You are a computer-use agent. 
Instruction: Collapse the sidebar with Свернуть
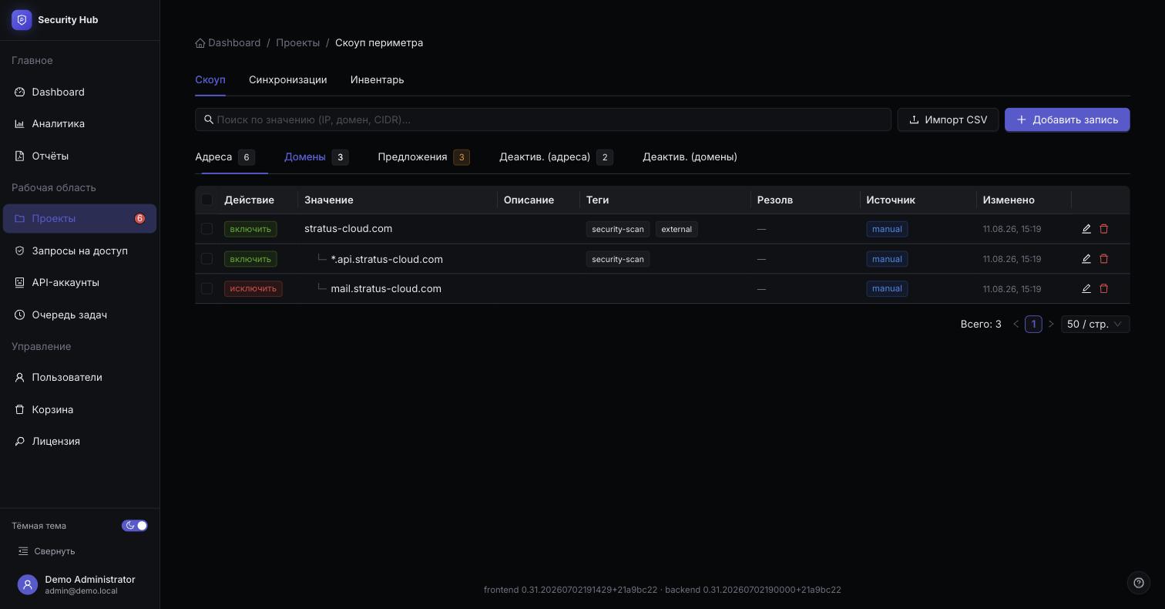47,551
